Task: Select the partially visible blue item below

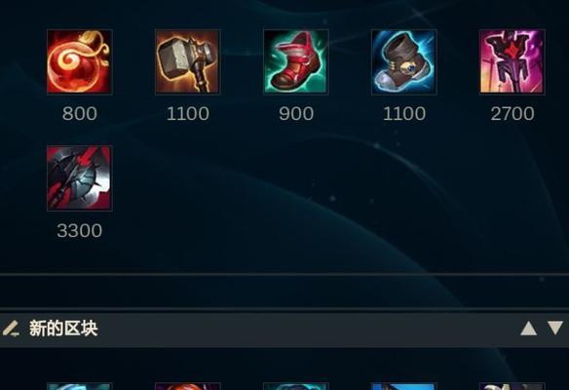Action: [404, 386]
